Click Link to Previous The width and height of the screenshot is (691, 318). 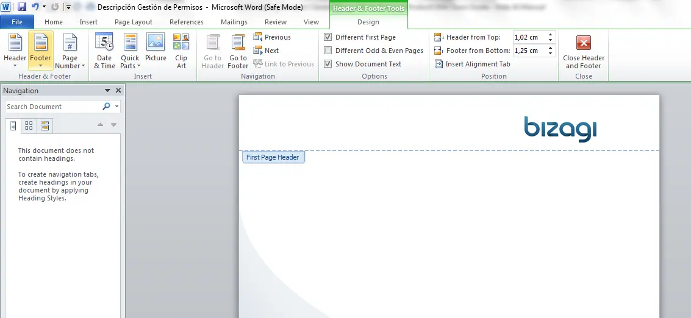point(284,64)
